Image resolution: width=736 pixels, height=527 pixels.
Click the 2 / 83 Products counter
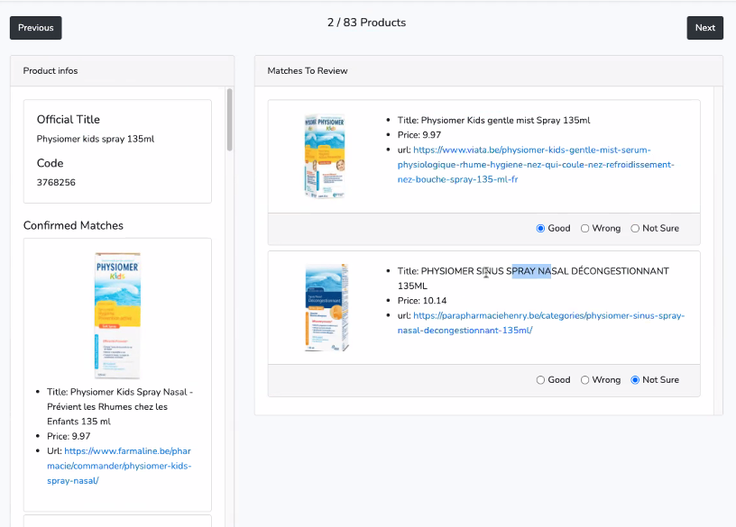(366, 23)
